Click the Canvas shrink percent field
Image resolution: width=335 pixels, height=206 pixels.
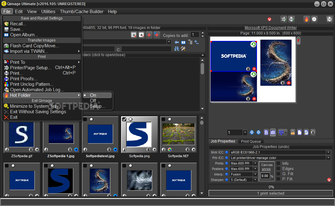pos(265,176)
